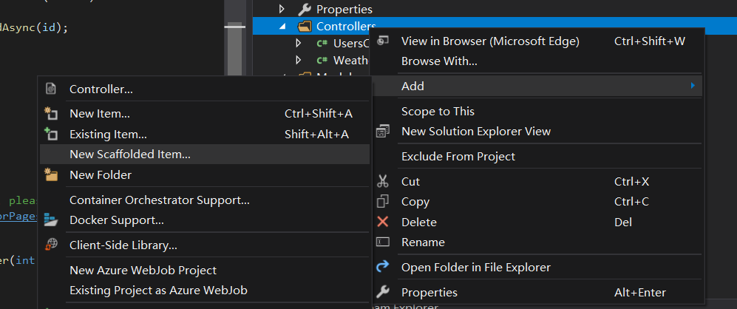
Task: Click the red Delete X icon
Action: 383,222
